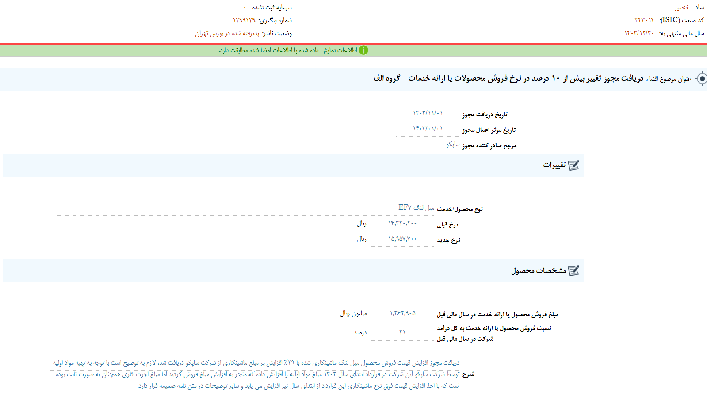Click the green info icon in notification bar

point(363,50)
